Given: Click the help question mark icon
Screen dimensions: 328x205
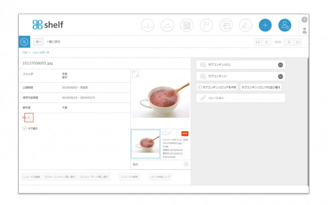Looking at the screenshot, I should [x=304, y=20].
